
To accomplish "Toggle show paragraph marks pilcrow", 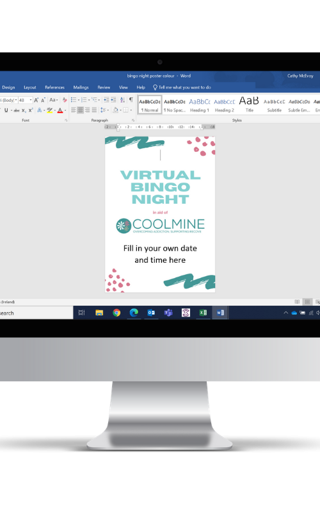I will (131, 100).
